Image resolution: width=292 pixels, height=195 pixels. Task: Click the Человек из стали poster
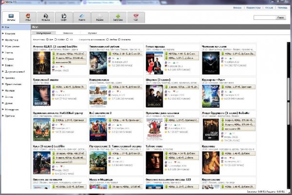(x=211, y=63)
